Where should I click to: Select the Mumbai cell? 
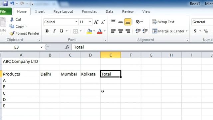(70, 74)
